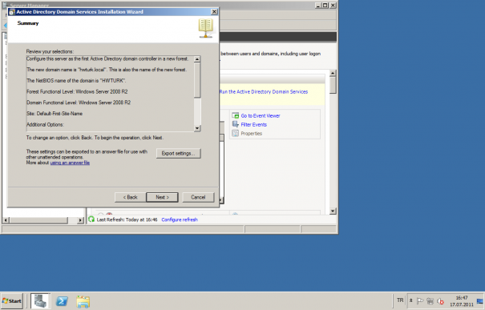Minimize the Server Manager window
485x310 pixels.
click(x=318, y=6)
